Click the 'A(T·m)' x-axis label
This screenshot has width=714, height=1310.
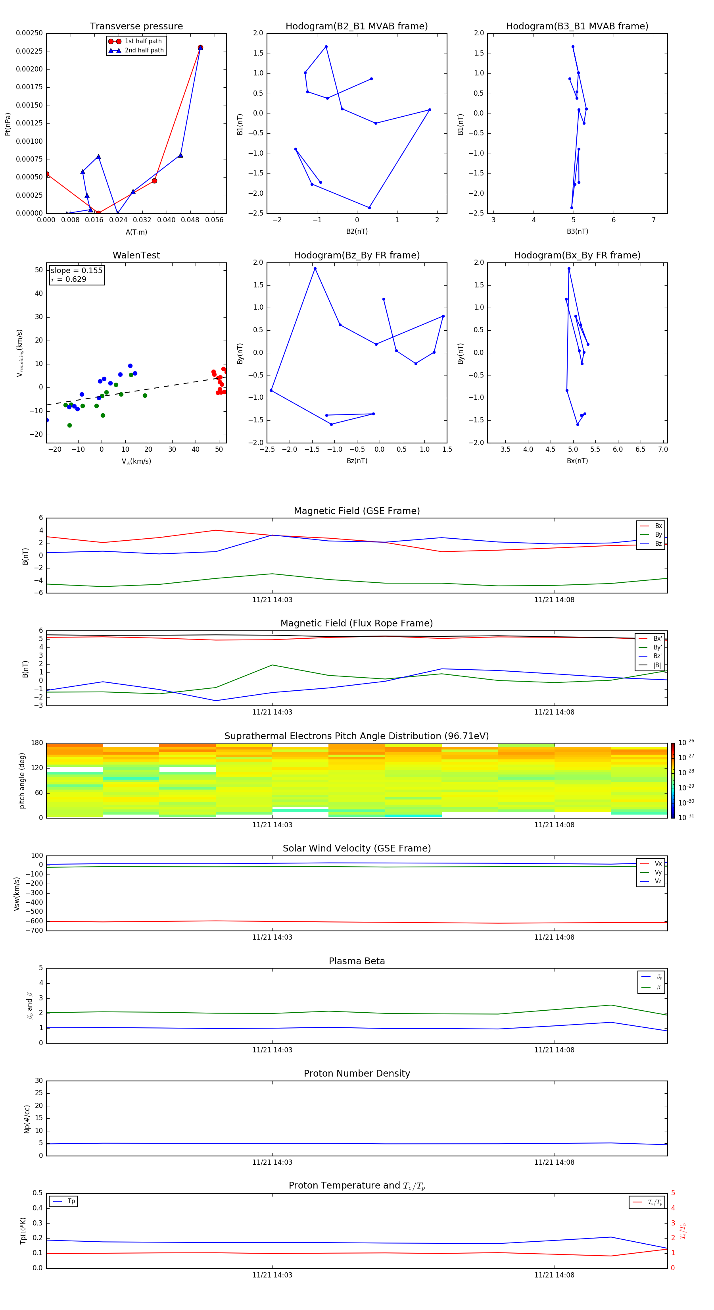click(136, 232)
